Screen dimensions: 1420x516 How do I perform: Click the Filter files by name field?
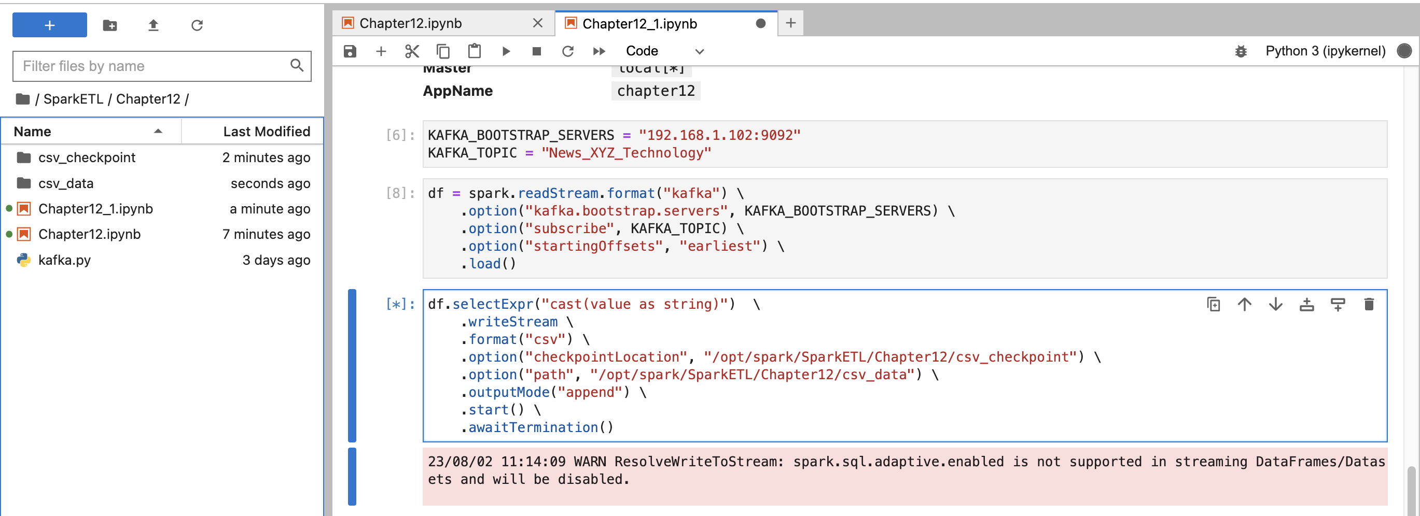tap(155, 66)
